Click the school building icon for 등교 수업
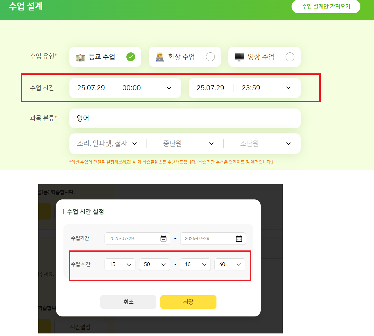Viewport: 374px width, 336px height. pos(80,57)
